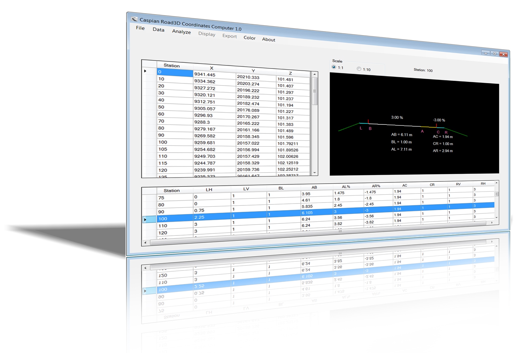Viewport: 523px width, 353px height.
Task: Select AL% value 3.56
Action: coord(348,217)
